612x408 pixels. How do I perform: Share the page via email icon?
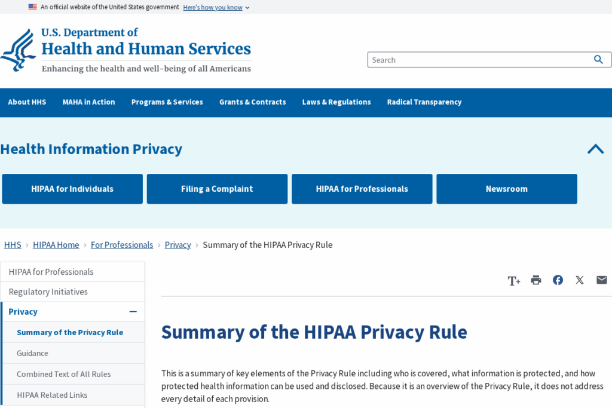coord(601,280)
